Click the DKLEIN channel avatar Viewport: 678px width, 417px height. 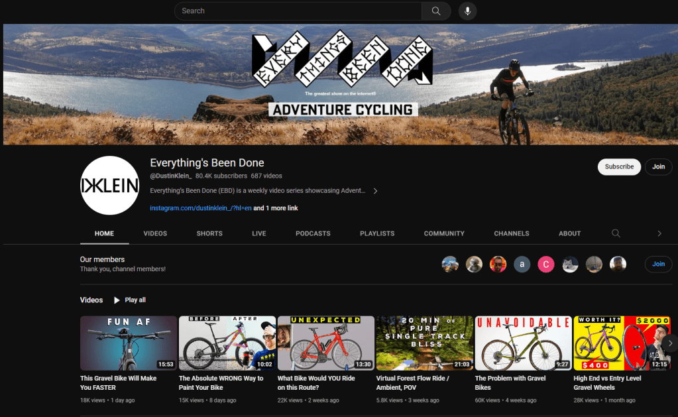pyautogui.click(x=109, y=186)
